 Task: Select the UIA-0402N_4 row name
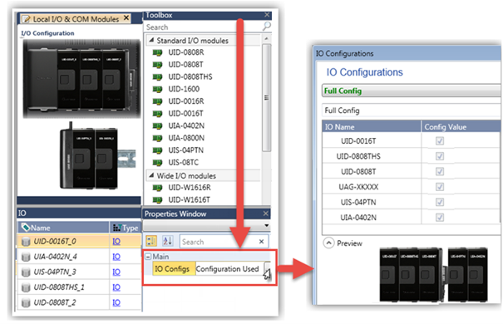(55, 257)
